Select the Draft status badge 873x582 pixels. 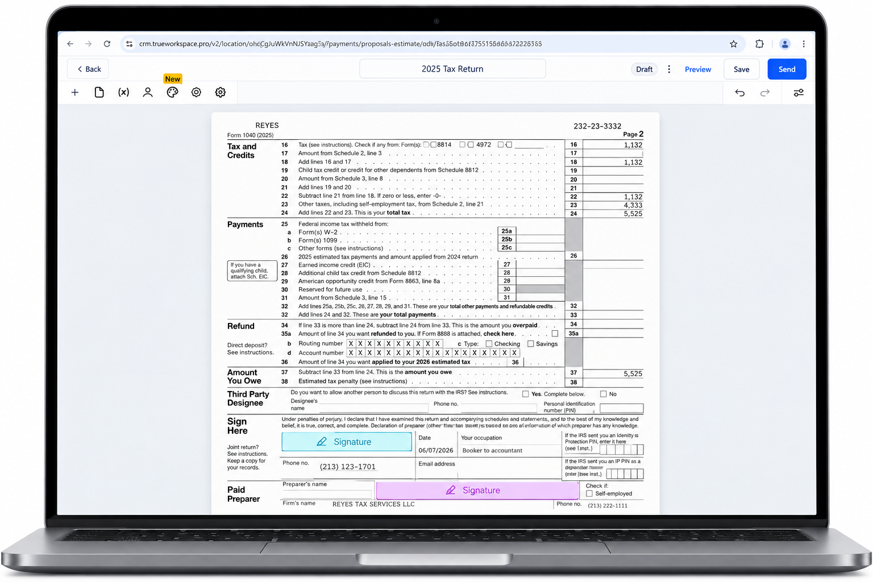pos(645,69)
